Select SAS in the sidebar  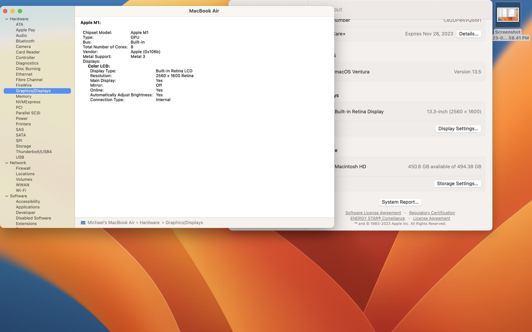click(20, 130)
